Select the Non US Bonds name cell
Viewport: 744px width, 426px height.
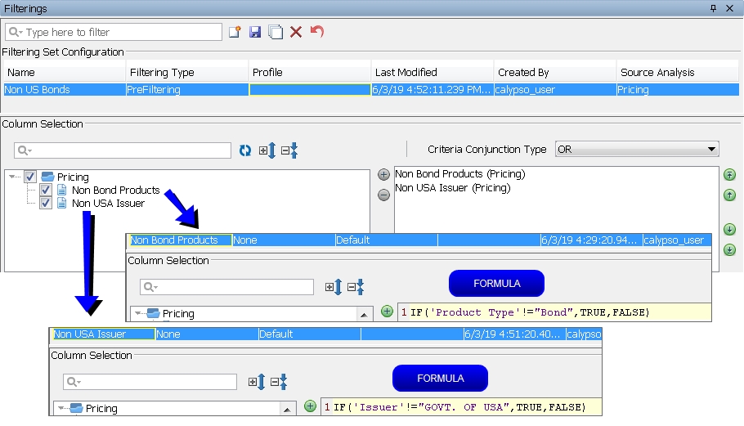(64, 89)
